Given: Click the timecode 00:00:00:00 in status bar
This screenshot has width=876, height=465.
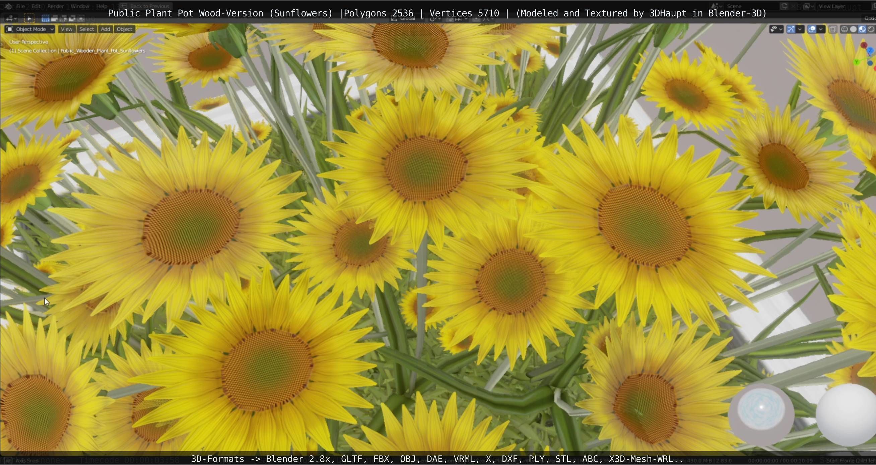Looking at the screenshot, I should pyautogui.click(x=763, y=461).
